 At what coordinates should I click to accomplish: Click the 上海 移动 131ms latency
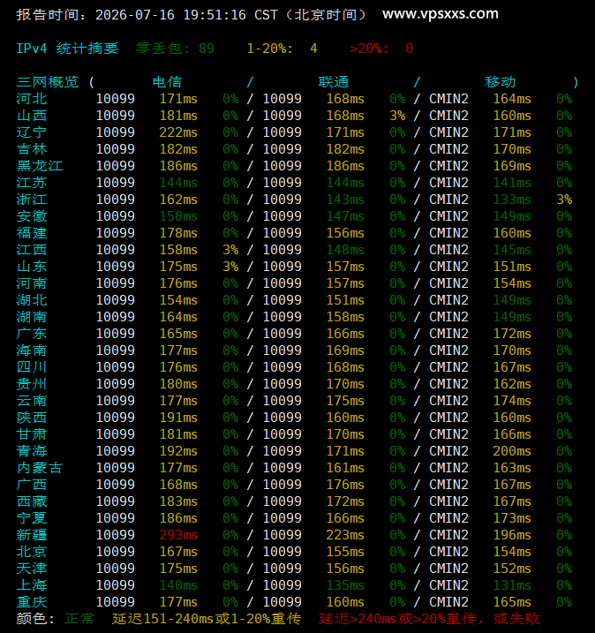[512, 585]
